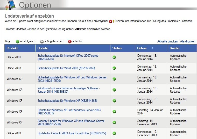The width and height of the screenshot is (197, 139).
Task: Open Security Update for Windows XP KB2917500 link
Action: [71, 122]
